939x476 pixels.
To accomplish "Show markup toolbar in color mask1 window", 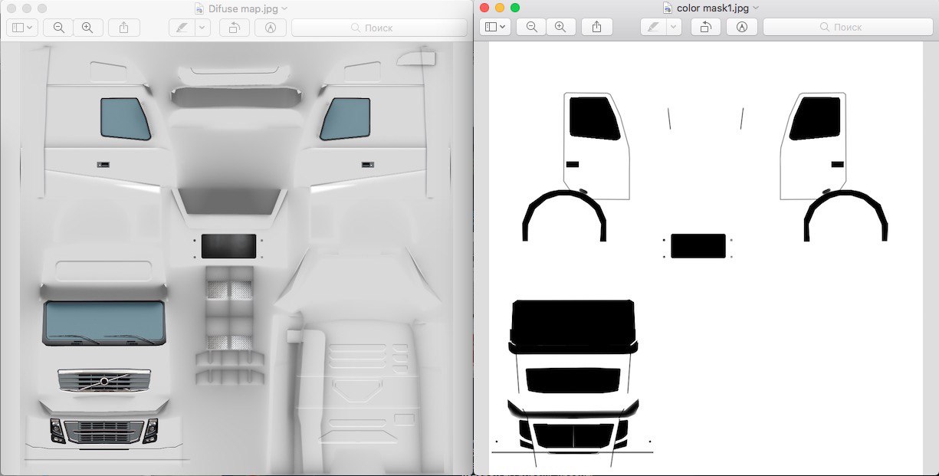I will (742, 27).
